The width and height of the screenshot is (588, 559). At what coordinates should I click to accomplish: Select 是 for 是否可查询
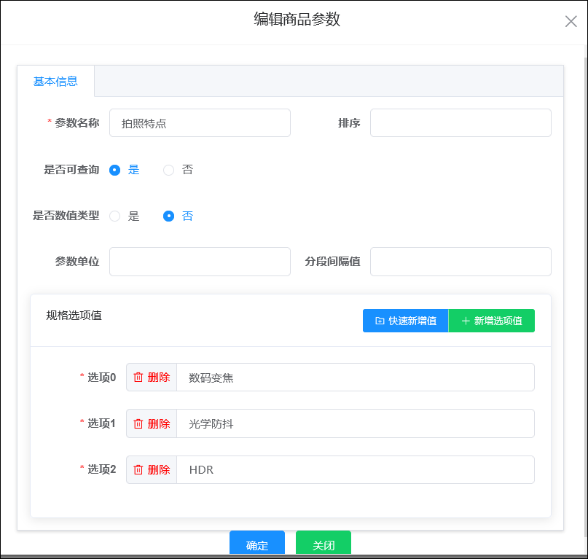pyautogui.click(x=114, y=170)
